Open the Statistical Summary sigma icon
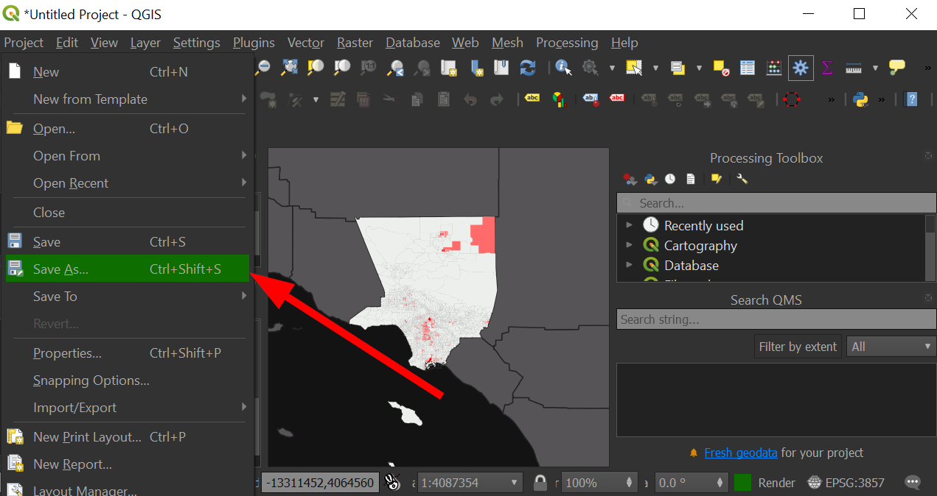This screenshot has width=937, height=496. pos(827,68)
